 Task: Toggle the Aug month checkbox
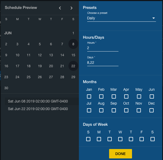(101, 110)
